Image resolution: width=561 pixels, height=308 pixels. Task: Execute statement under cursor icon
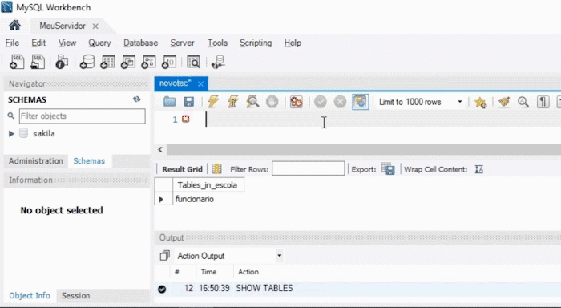point(233,102)
